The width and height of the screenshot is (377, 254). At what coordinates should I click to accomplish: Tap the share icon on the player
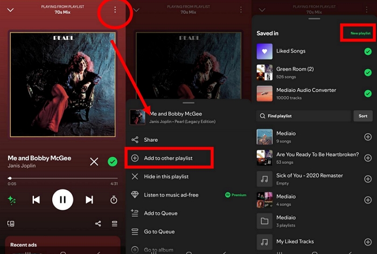pyautogui.click(x=98, y=223)
